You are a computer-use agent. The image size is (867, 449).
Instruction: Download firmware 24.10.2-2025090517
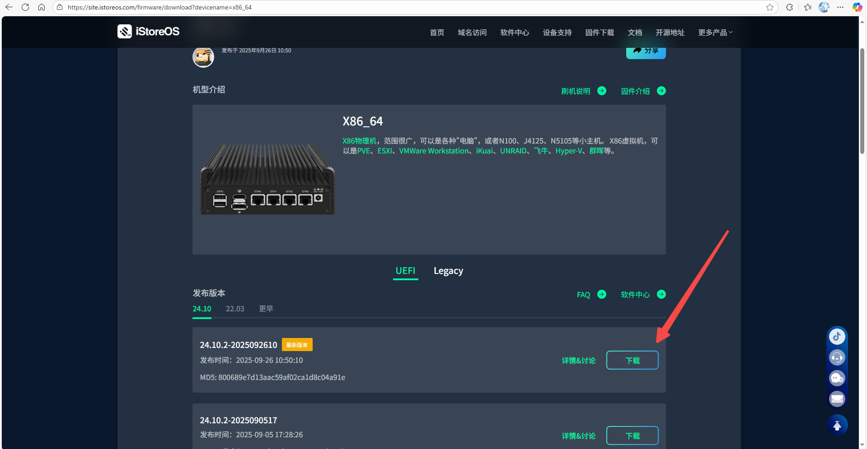pyautogui.click(x=633, y=435)
